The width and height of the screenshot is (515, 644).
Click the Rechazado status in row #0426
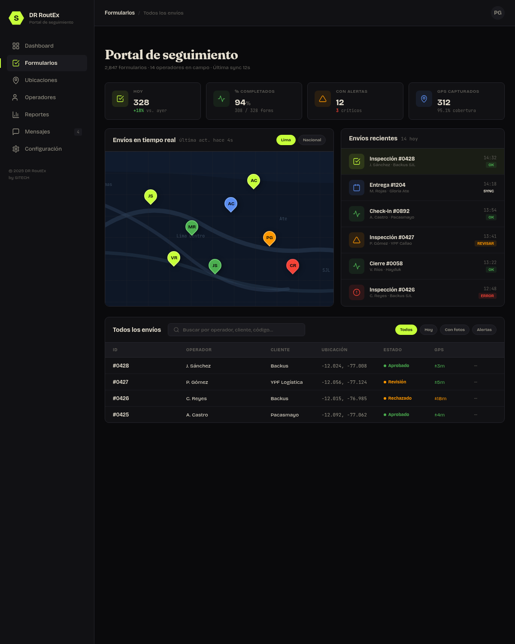(397, 398)
